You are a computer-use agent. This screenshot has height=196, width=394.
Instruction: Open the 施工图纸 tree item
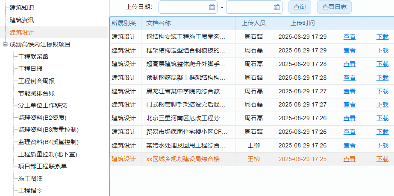30,179
